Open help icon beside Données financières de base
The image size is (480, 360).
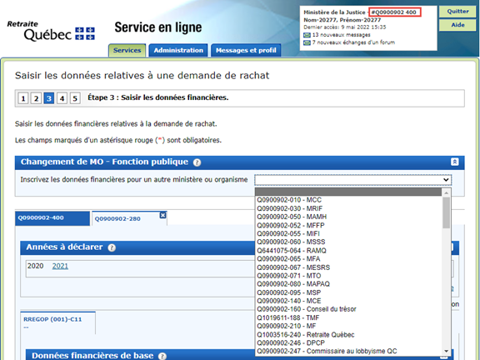(x=162, y=356)
